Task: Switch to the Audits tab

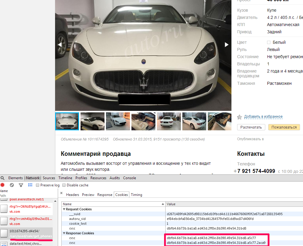Action: pos(115,178)
